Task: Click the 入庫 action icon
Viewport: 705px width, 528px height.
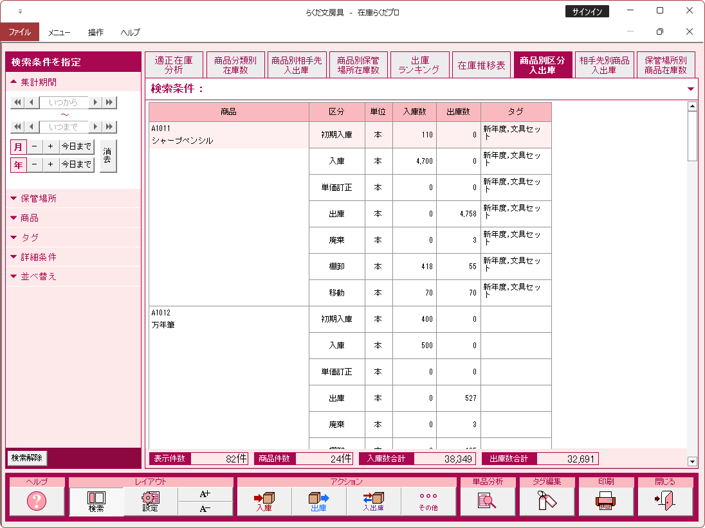Action: (264, 502)
